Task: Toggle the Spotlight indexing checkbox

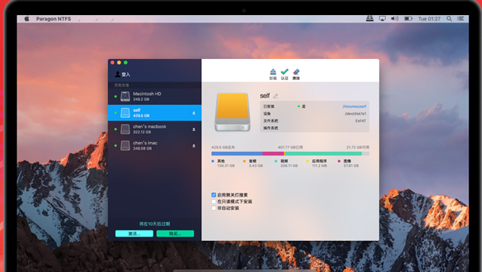Action: (x=214, y=195)
